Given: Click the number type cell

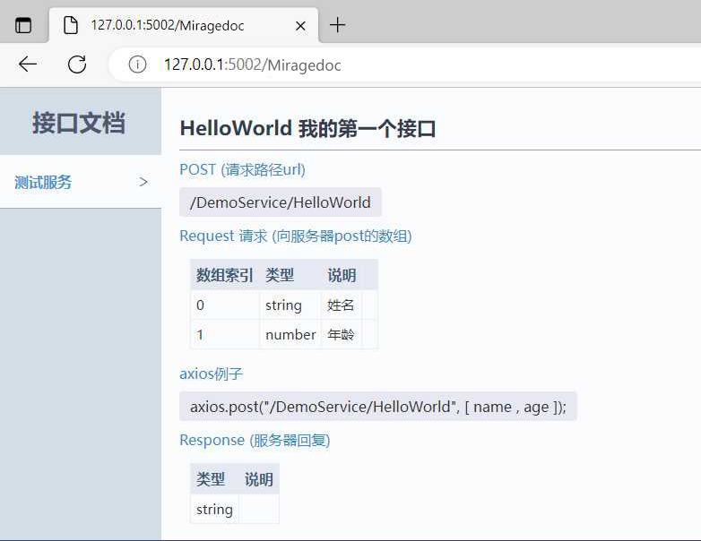Looking at the screenshot, I should click(x=290, y=334).
